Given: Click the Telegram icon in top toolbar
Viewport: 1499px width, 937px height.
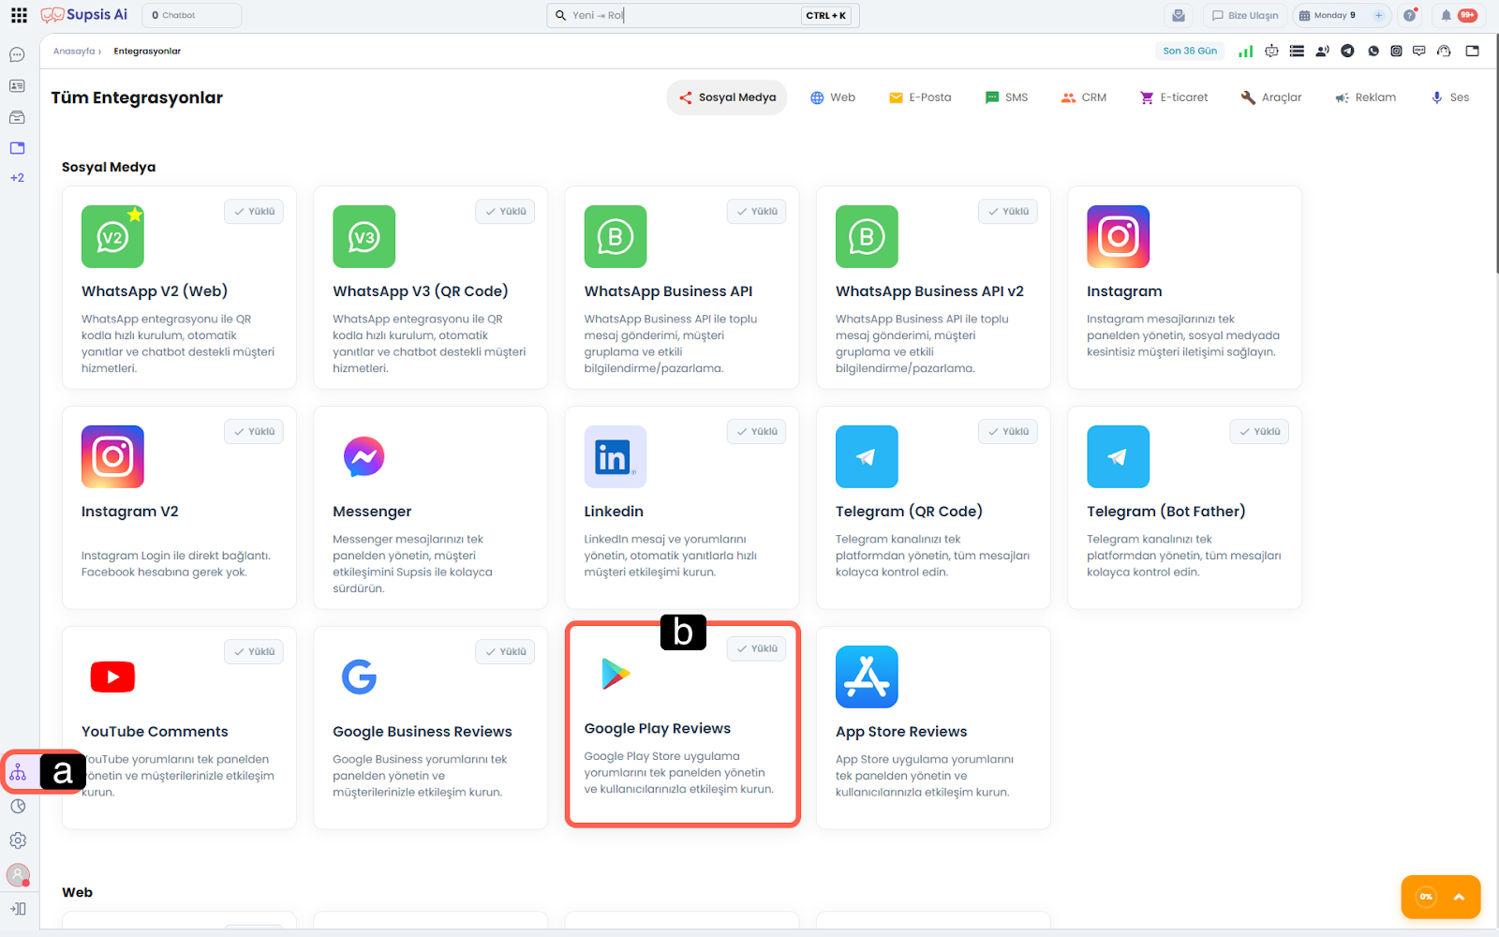Looking at the screenshot, I should pos(1347,52).
